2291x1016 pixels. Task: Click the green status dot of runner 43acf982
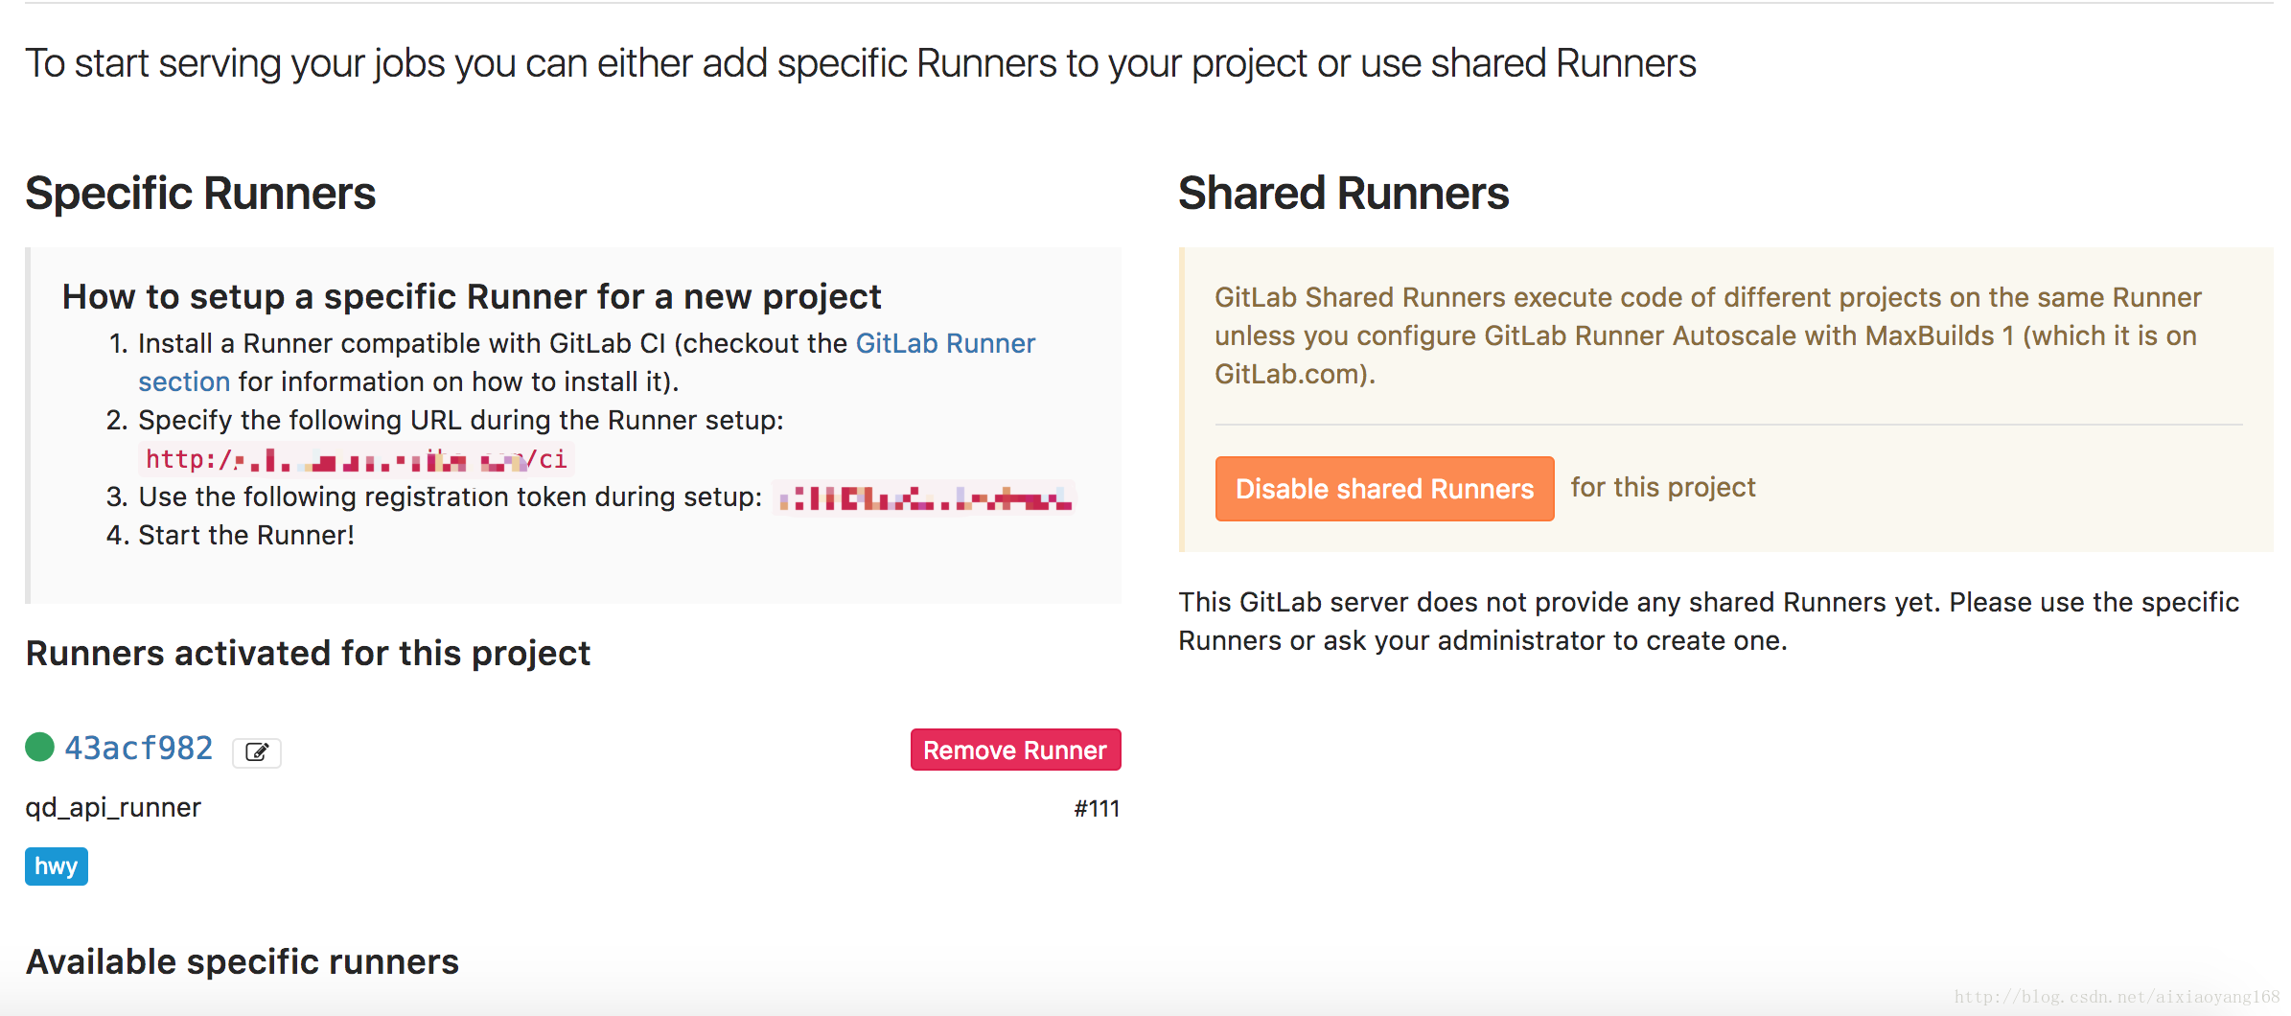click(39, 747)
